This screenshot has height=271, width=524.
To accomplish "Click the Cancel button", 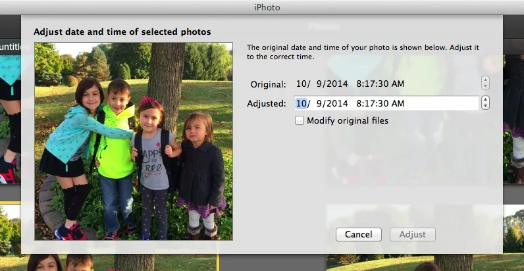I will click(359, 234).
